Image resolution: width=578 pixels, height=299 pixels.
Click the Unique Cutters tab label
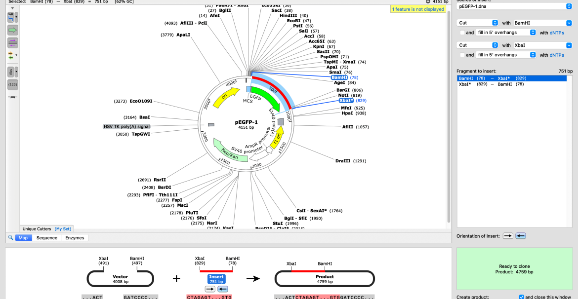(x=37, y=228)
